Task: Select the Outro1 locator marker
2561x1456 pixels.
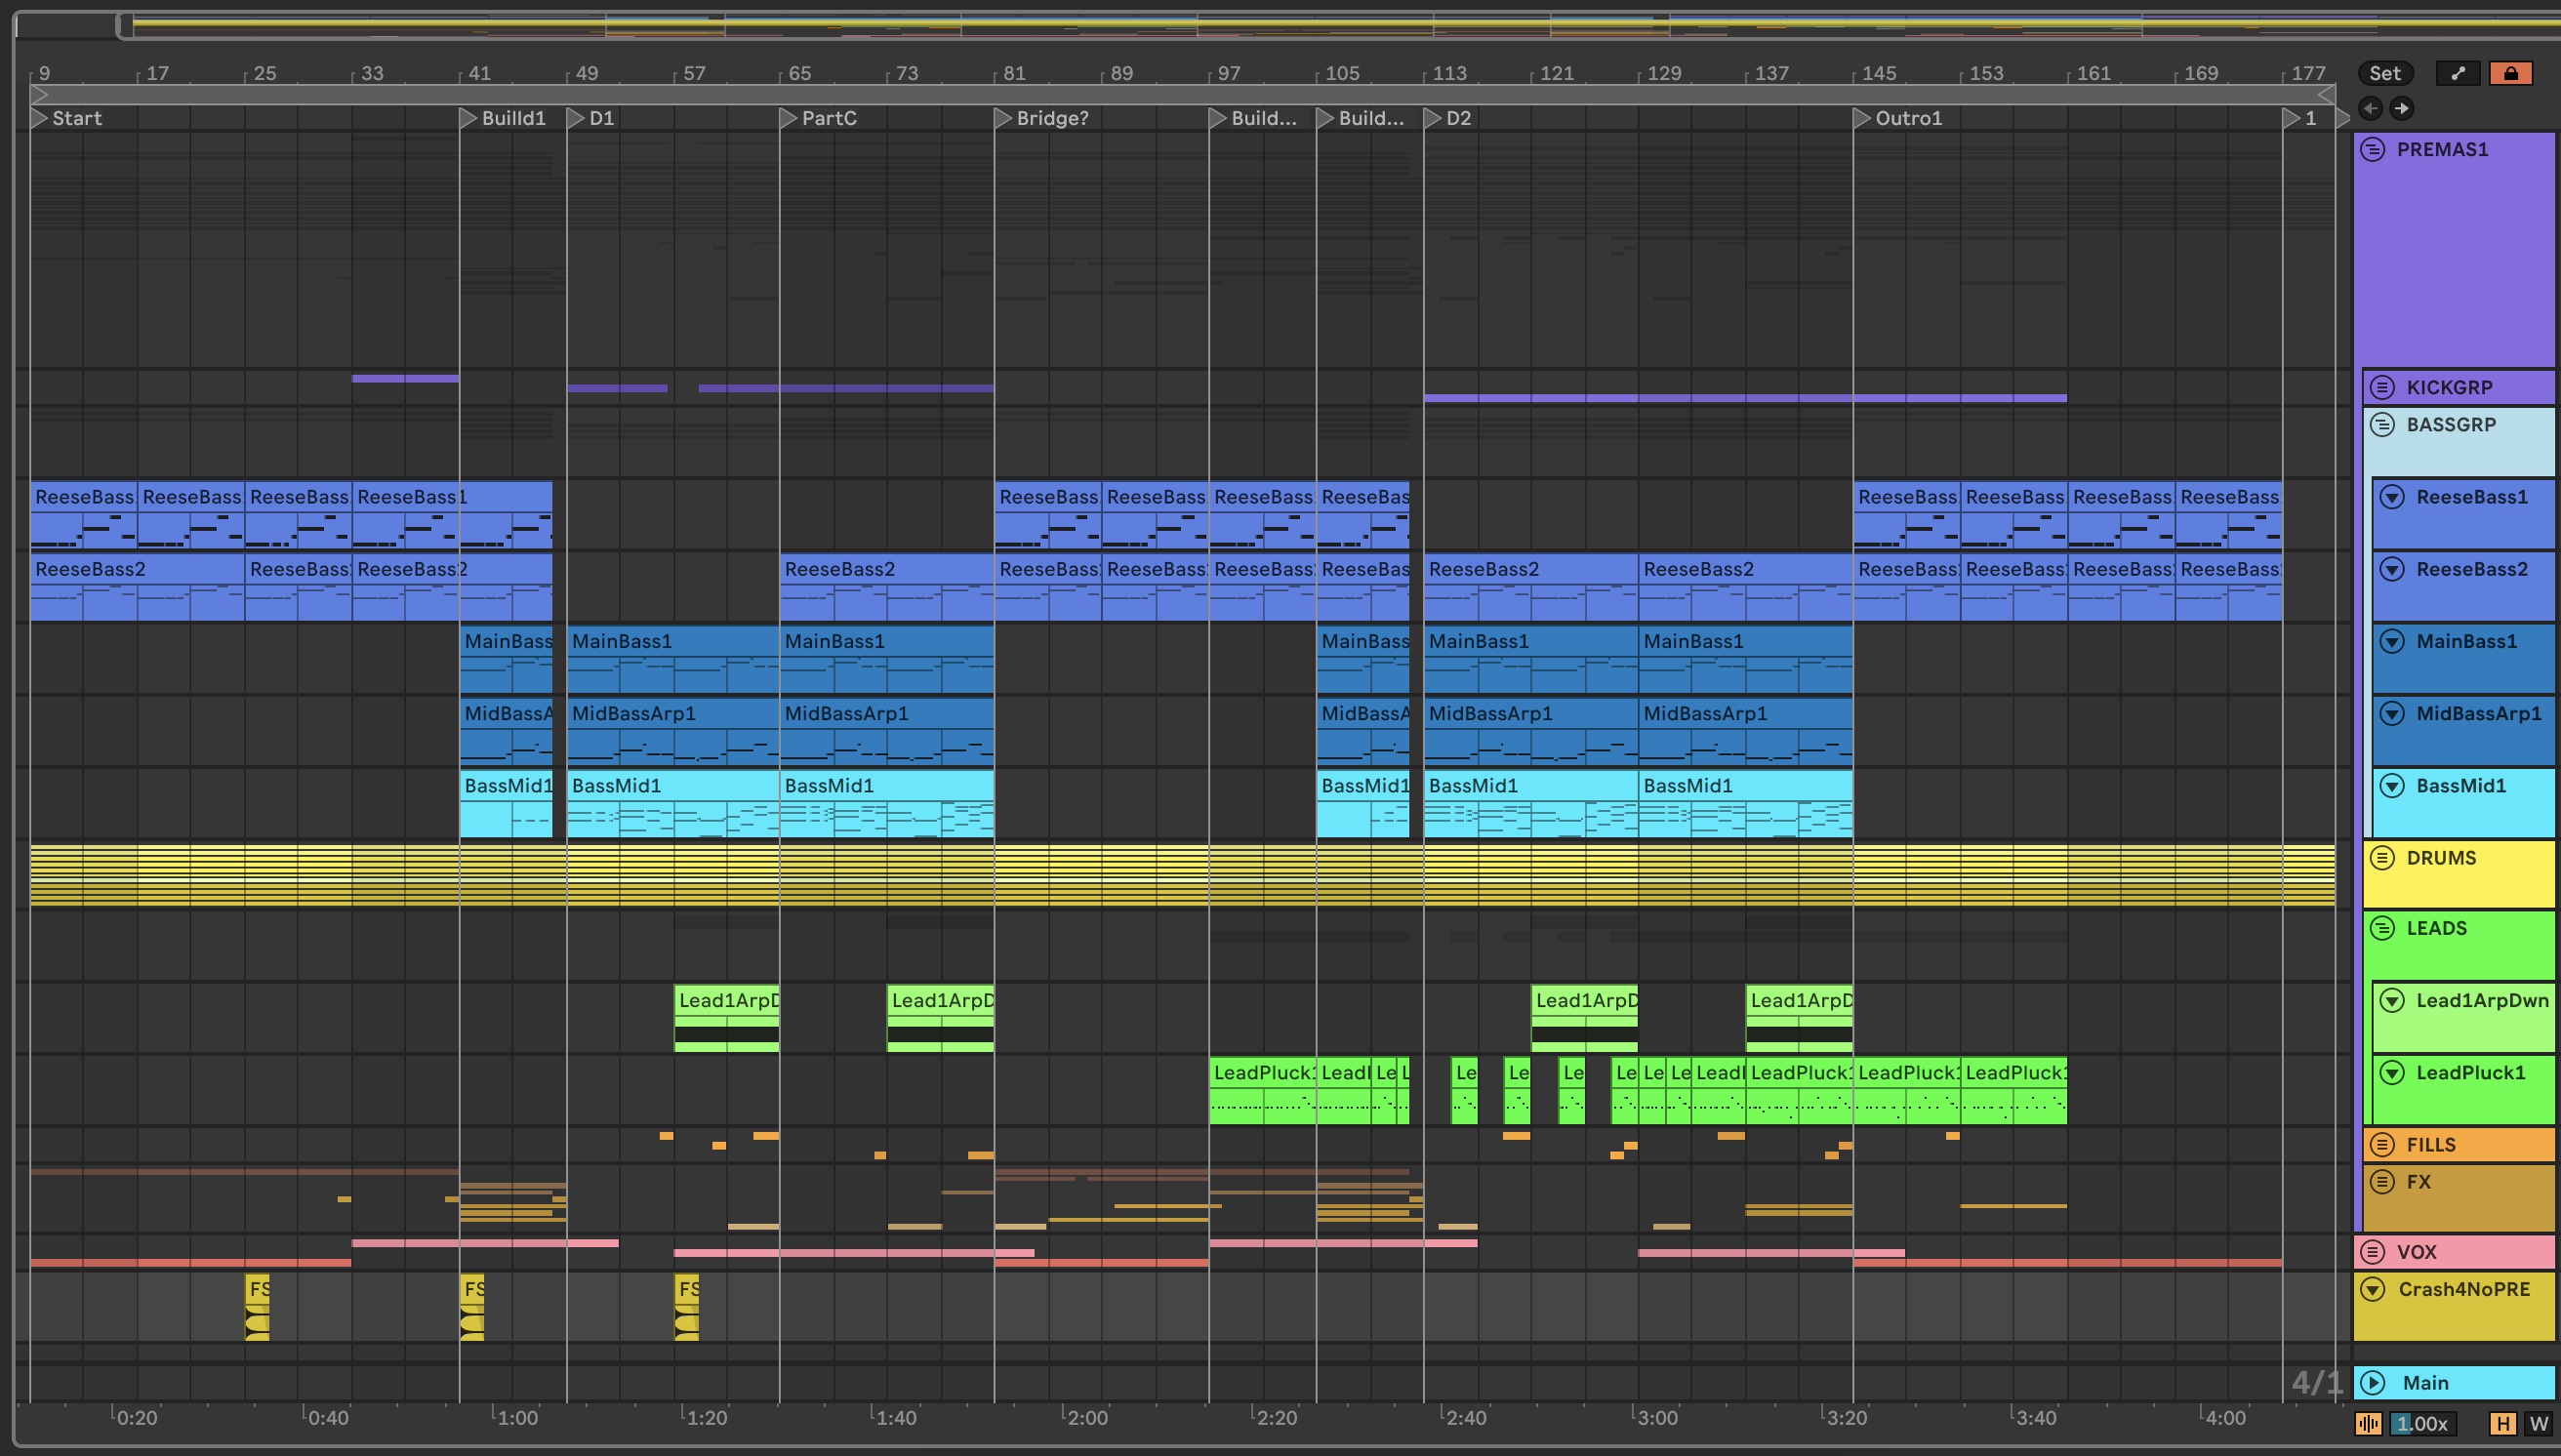Action: point(1861,118)
